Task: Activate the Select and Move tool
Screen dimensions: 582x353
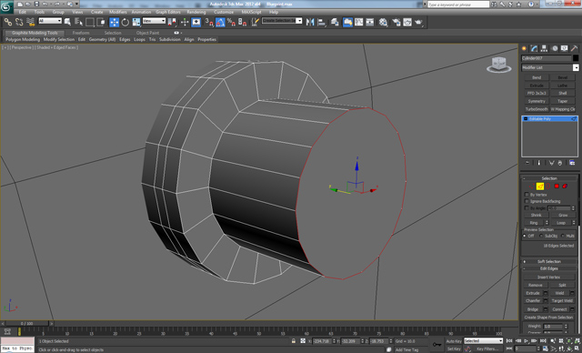Action: (x=114, y=22)
